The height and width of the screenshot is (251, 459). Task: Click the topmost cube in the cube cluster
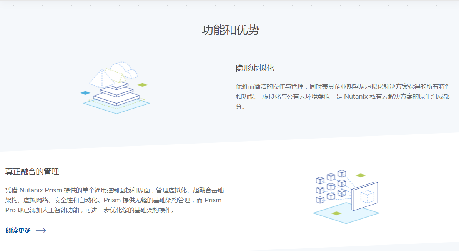click(341, 173)
